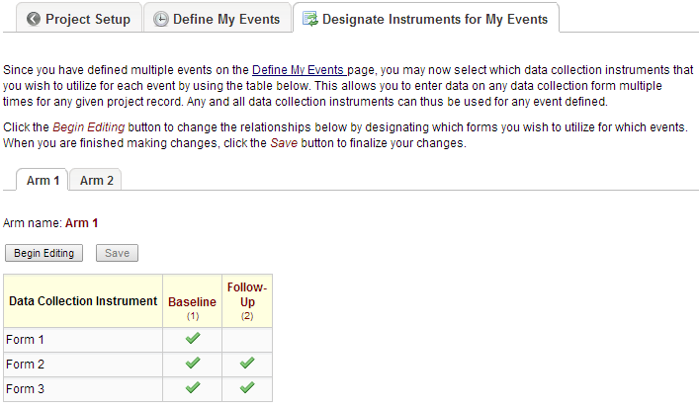699x408 pixels.
Task: Click empty Form 1 Follow-Up cell
Action: 247,339
